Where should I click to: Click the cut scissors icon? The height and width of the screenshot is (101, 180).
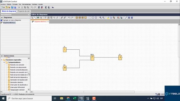point(22,8)
